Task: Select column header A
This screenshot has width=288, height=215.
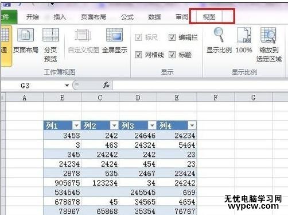Action: point(24,98)
